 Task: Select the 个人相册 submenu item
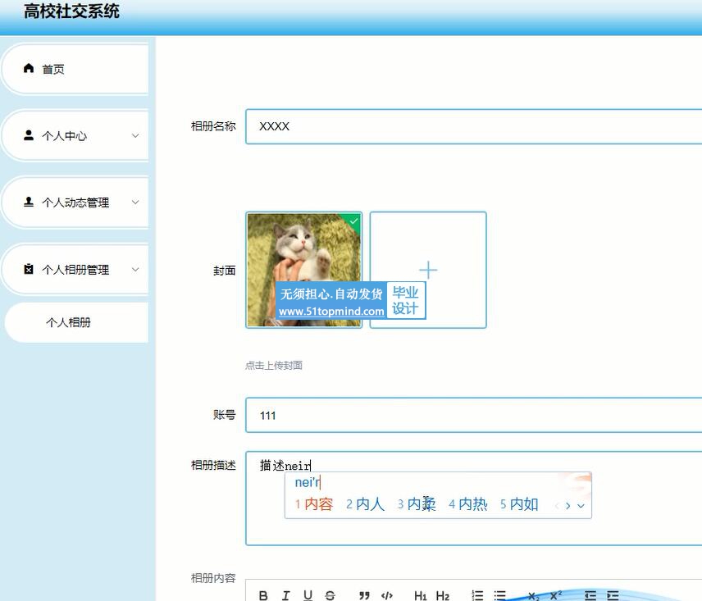pos(76,322)
